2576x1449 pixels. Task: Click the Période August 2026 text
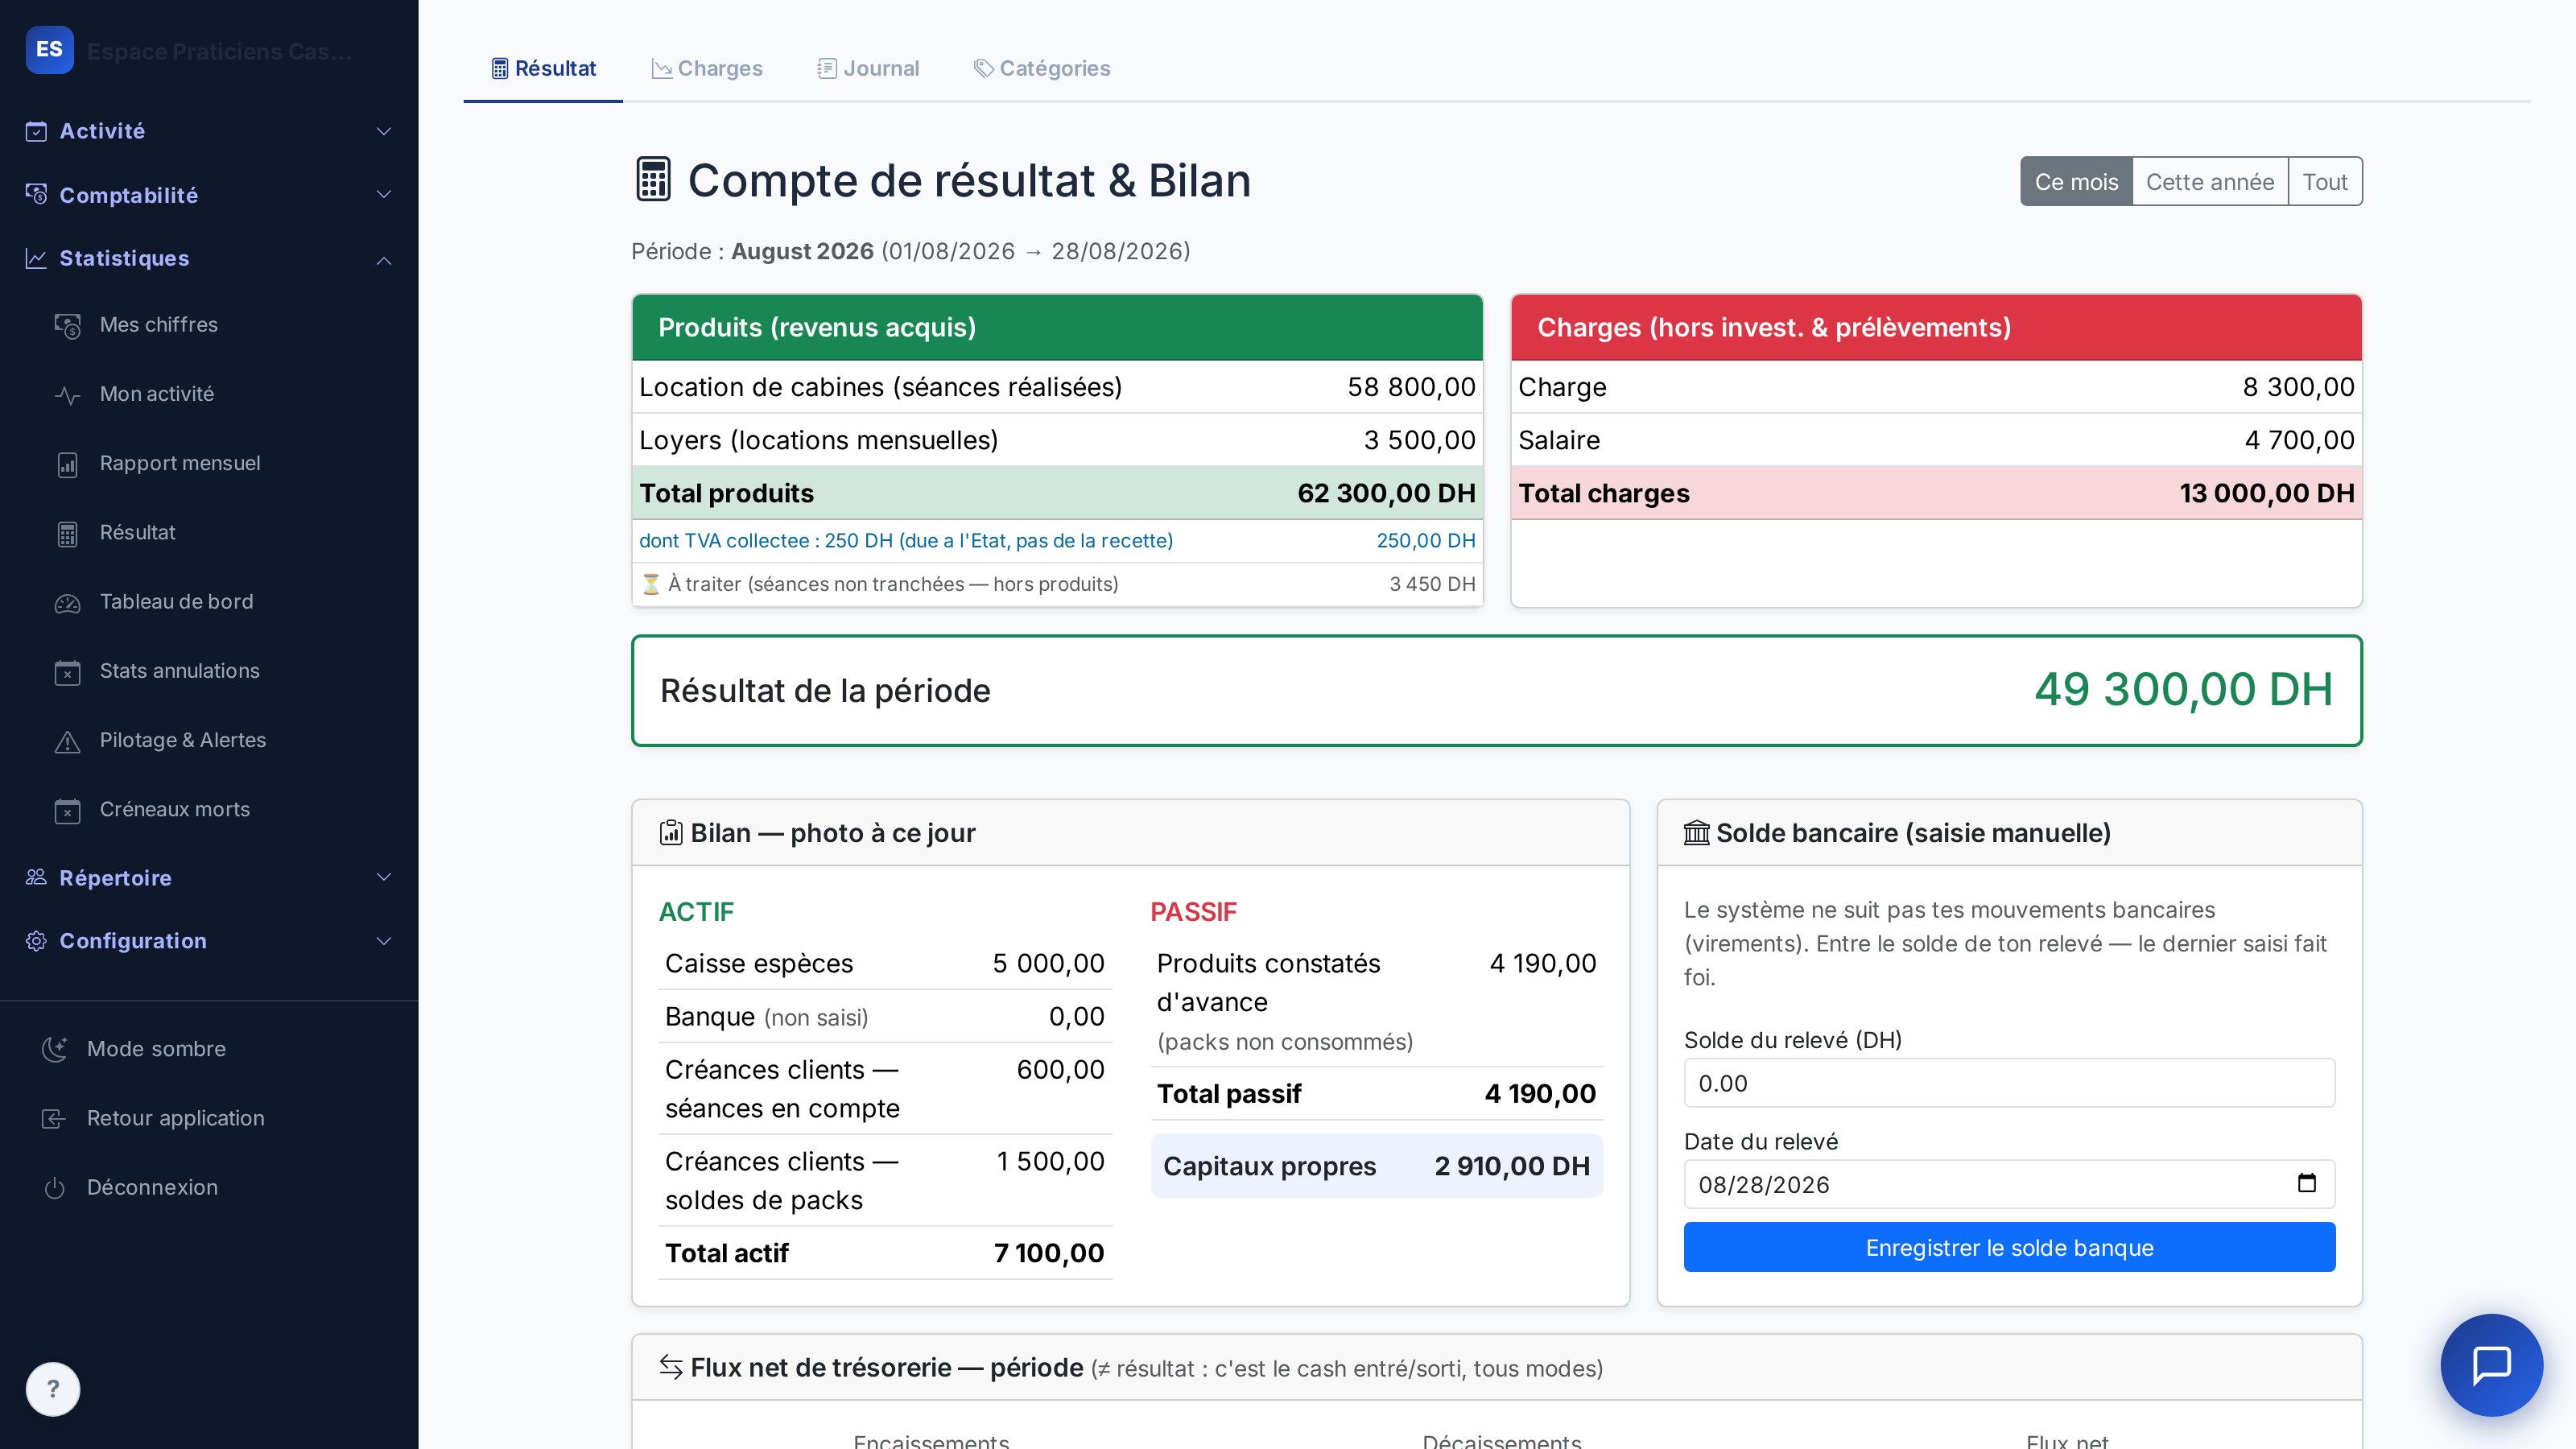(x=910, y=251)
